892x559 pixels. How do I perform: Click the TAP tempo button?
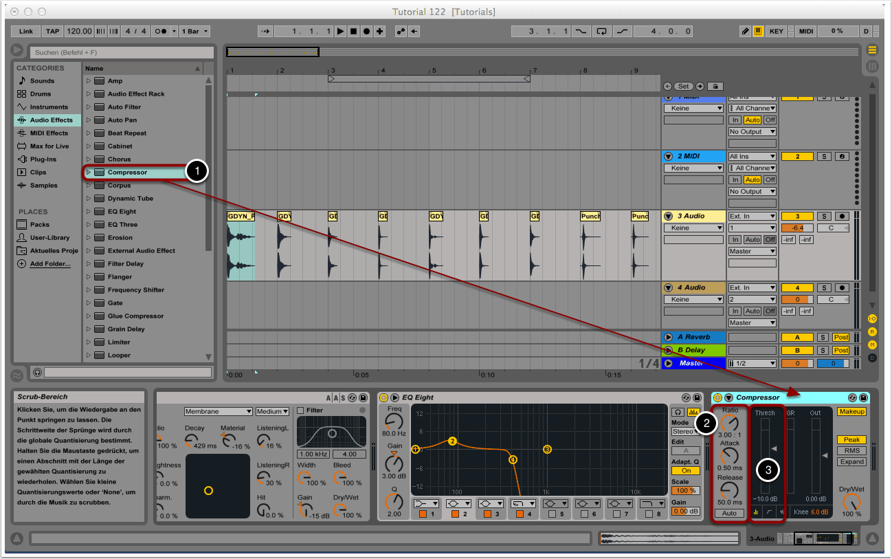[x=52, y=32]
